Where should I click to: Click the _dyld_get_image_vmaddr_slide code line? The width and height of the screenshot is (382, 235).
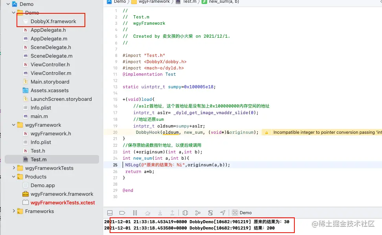tap(196, 113)
